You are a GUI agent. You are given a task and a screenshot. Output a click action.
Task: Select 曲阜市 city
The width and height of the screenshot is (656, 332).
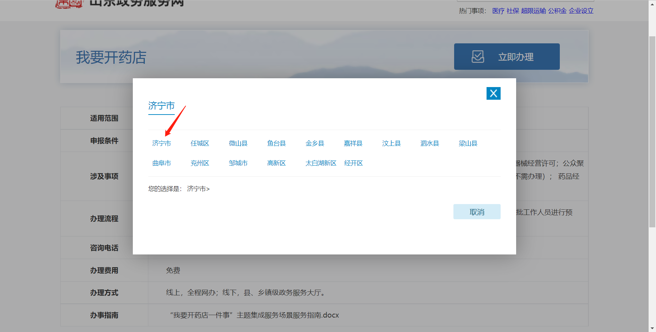tap(161, 163)
